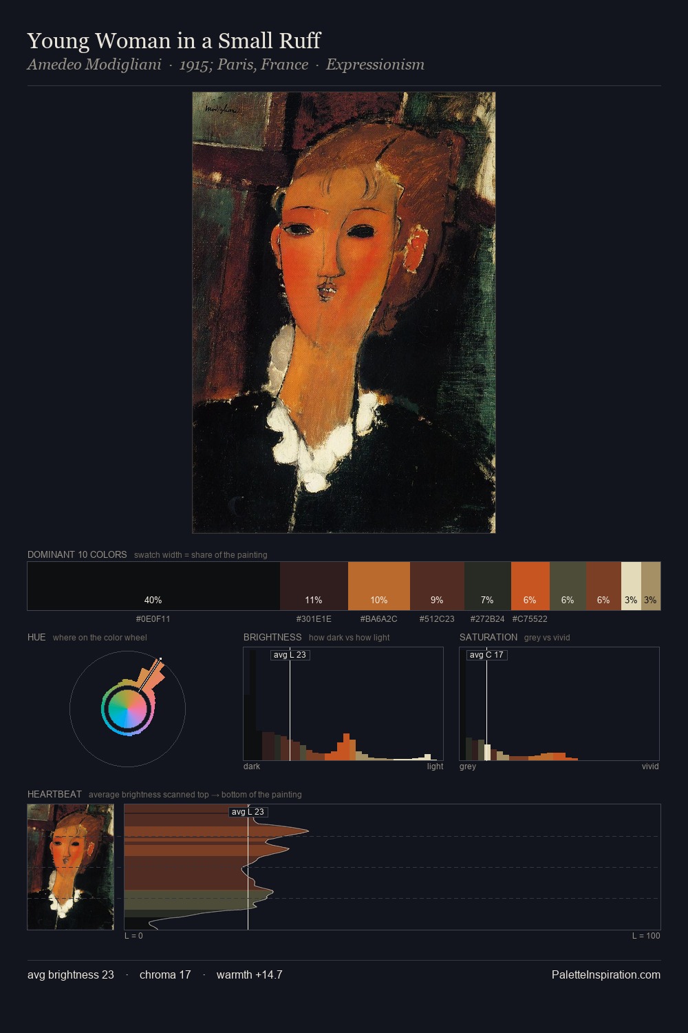
Task: Click the 'HUE' section heading
Action: (x=36, y=637)
